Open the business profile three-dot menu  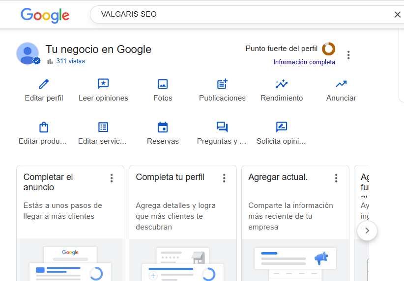(348, 55)
